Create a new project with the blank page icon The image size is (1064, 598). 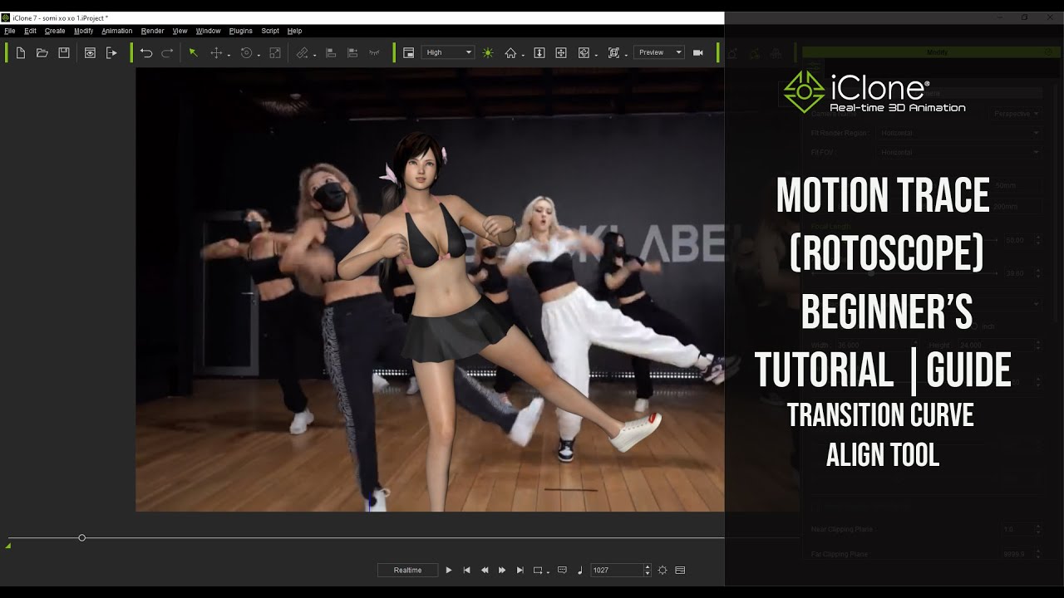click(21, 52)
